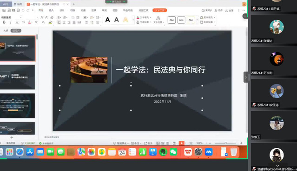Toggle strikethrough text formatting
Screen dimensions: 297x171
[24, 22]
